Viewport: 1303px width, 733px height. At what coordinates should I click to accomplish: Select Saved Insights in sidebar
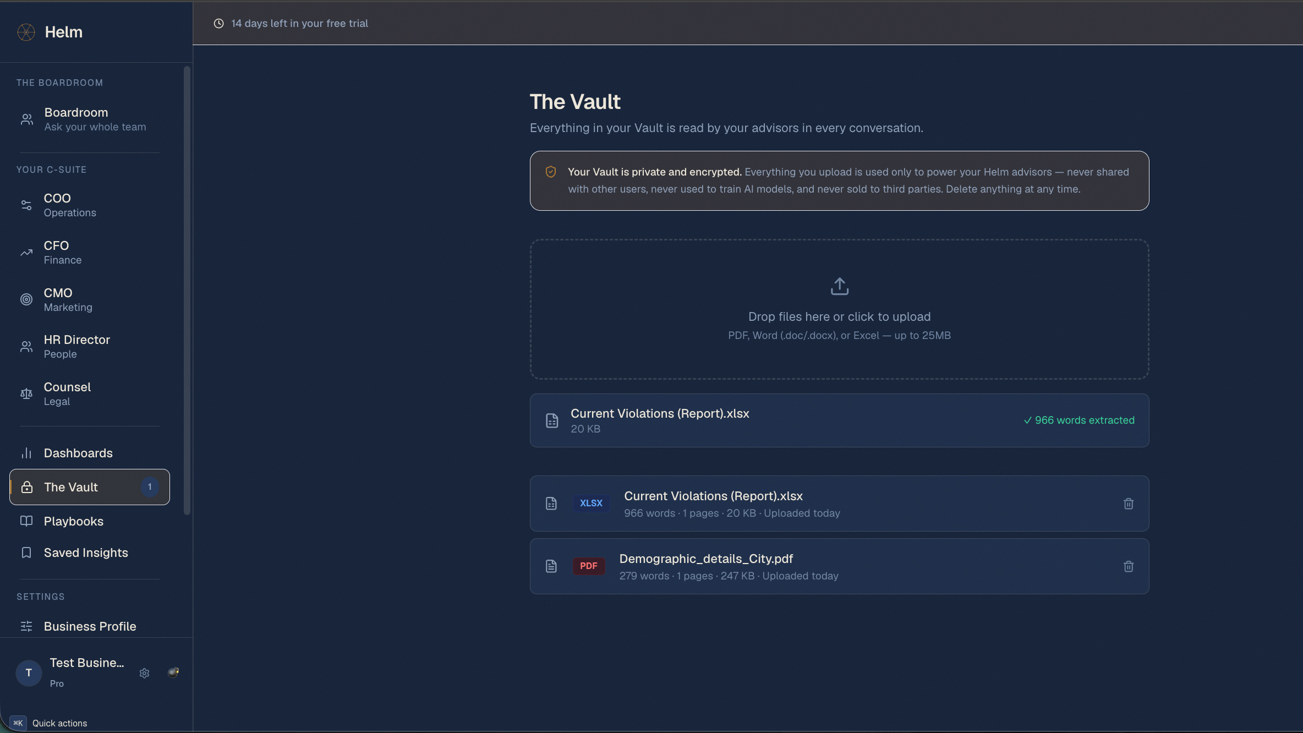point(90,553)
